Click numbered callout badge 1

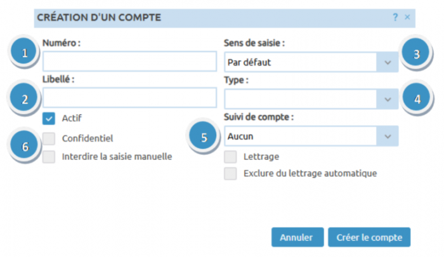click(x=25, y=53)
